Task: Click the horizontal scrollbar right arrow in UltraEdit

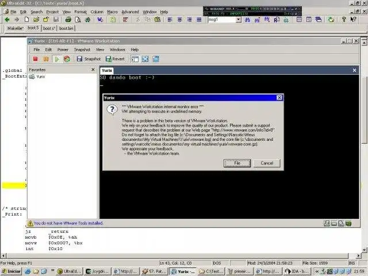Action: point(358,255)
